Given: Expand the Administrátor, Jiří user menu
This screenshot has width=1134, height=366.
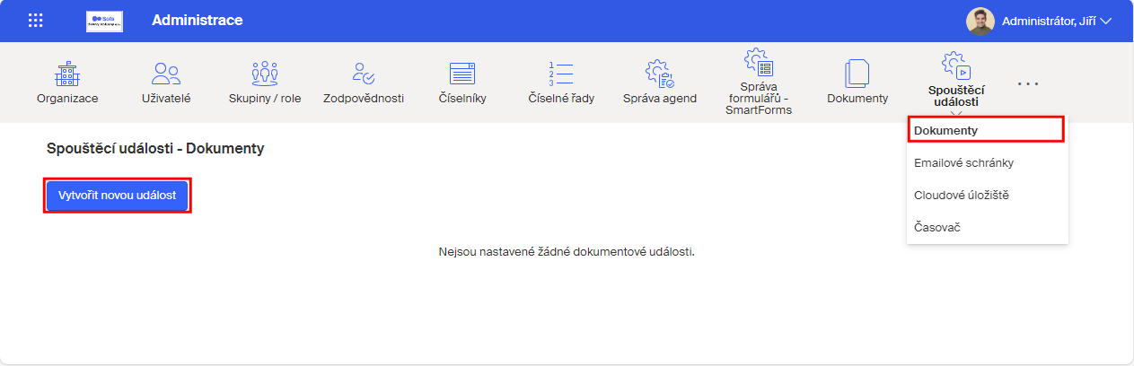Looking at the screenshot, I should coord(1057,21).
